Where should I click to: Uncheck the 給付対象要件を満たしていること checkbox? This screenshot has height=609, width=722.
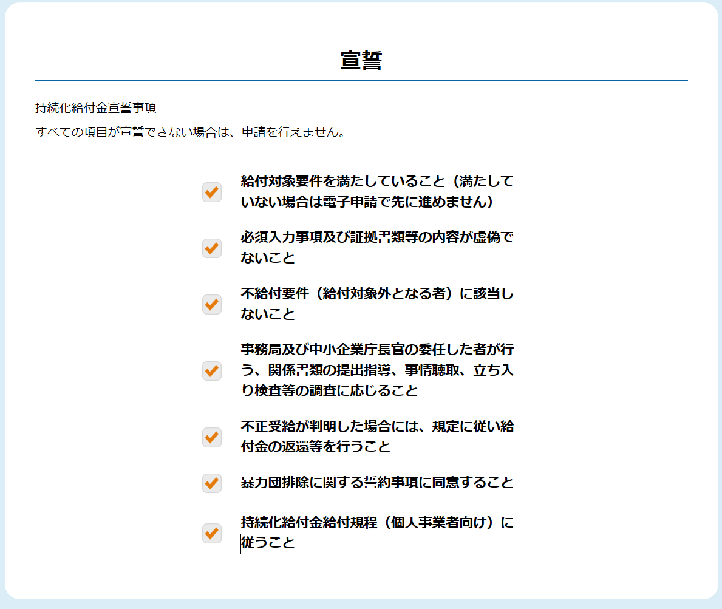212,192
